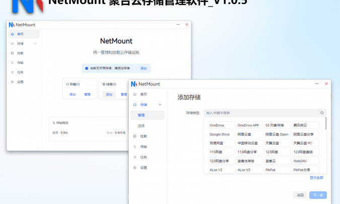Click 任务 task list icon in front window

click(135, 157)
